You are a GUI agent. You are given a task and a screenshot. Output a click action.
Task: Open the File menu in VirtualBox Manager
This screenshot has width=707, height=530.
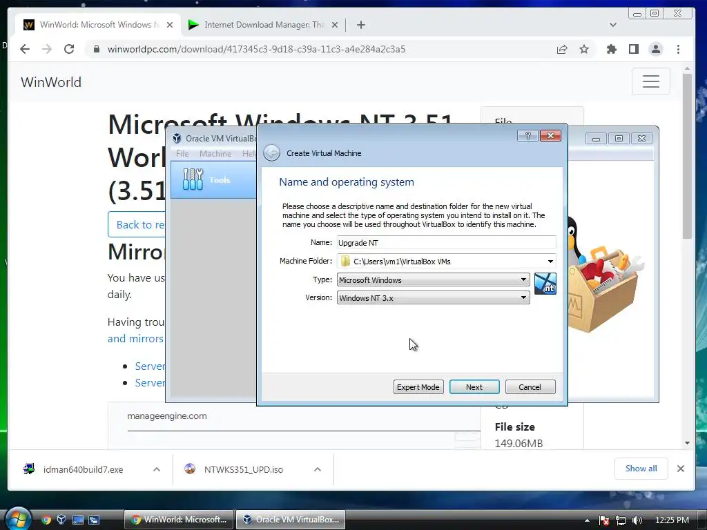click(x=182, y=154)
